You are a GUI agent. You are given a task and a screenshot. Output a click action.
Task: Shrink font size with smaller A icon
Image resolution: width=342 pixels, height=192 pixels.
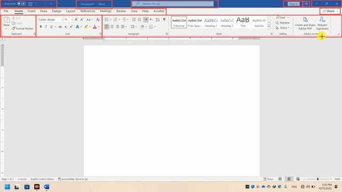[82, 20]
